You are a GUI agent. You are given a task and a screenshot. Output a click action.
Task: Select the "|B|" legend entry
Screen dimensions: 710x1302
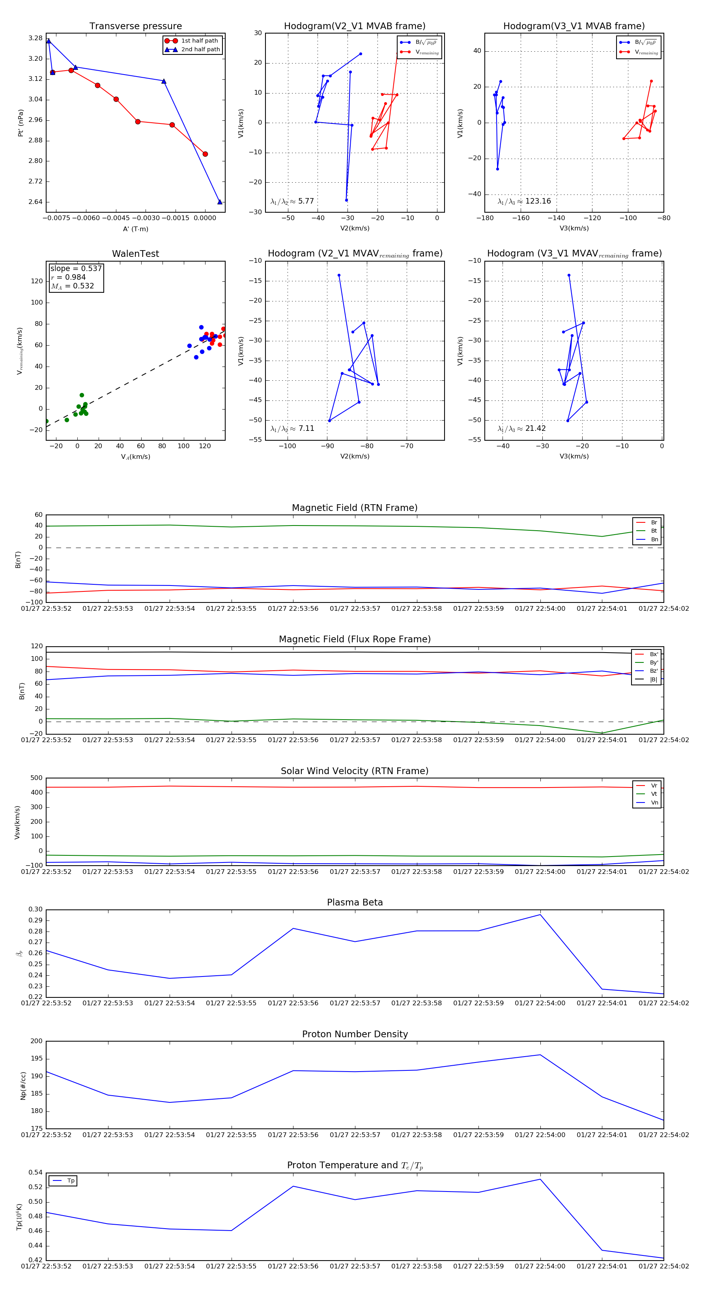tap(647, 680)
